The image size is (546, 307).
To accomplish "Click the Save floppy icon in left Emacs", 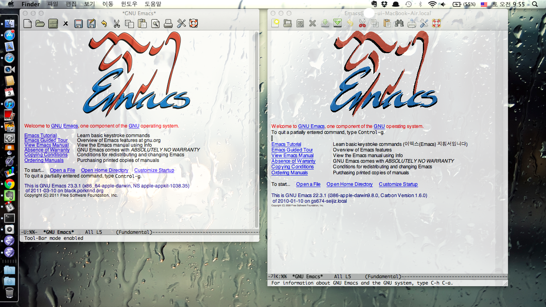I will click(x=78, y=24).
